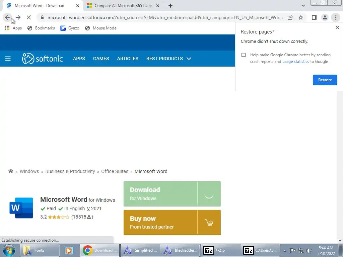Screen dimensions: 343x257
Task: Open the 7-Zip taskbar window
Action: click(x=220, y=250)
